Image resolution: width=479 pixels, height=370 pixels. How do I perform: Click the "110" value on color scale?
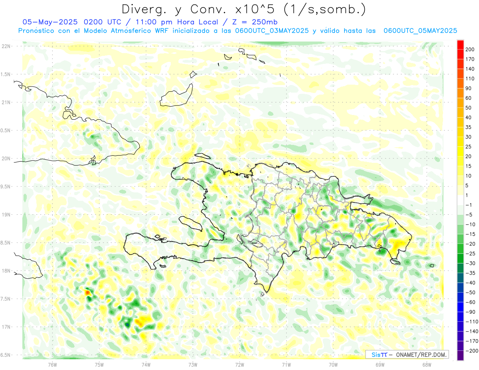(x=471, y=79)
